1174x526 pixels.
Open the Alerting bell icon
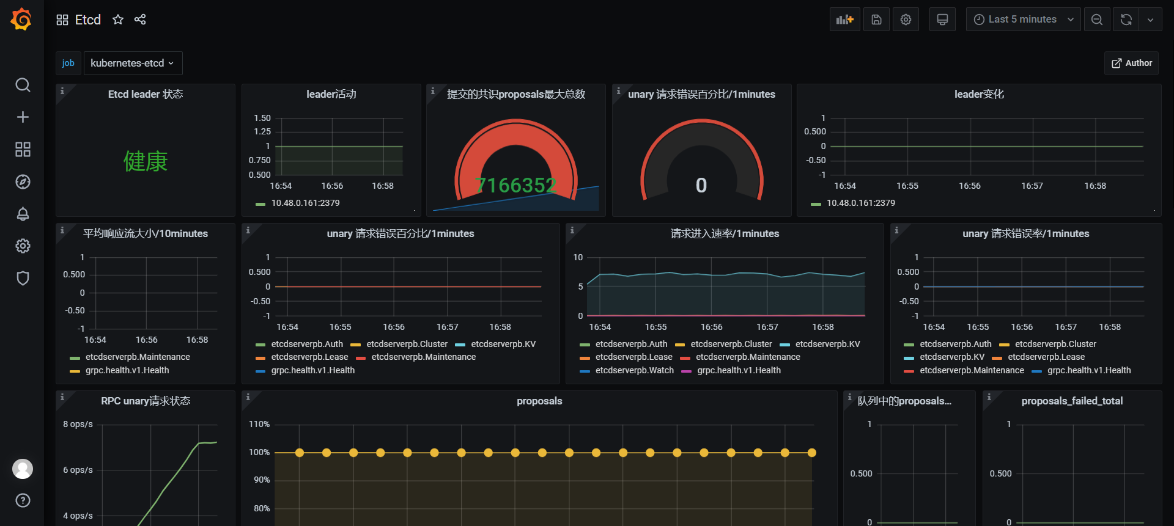click(23, 214)
